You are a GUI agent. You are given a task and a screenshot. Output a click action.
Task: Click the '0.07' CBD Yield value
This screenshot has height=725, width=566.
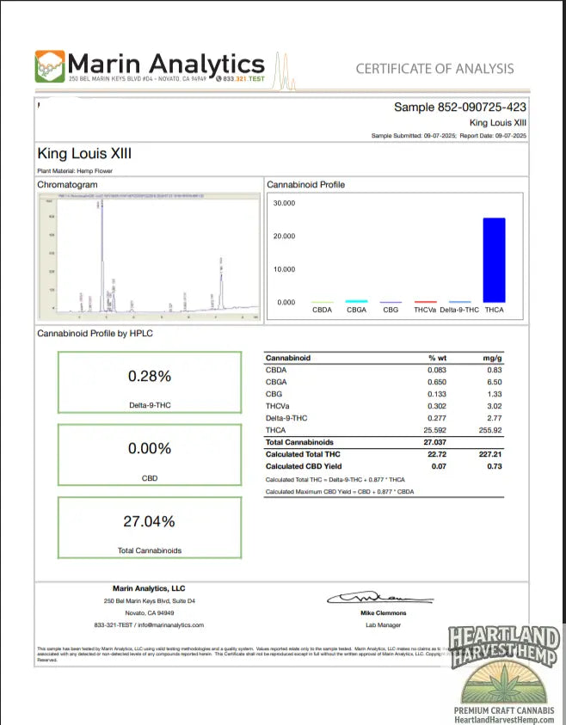[x=439, y=466]
